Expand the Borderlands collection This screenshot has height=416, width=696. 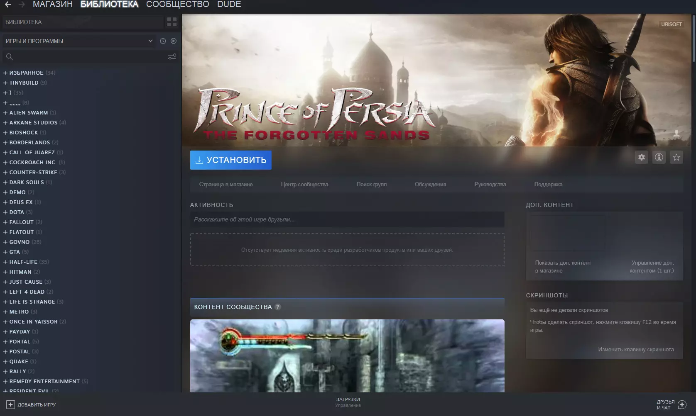(x=5, y=143)
